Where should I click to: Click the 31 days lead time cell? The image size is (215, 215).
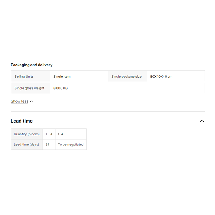(x=47, y=145)
